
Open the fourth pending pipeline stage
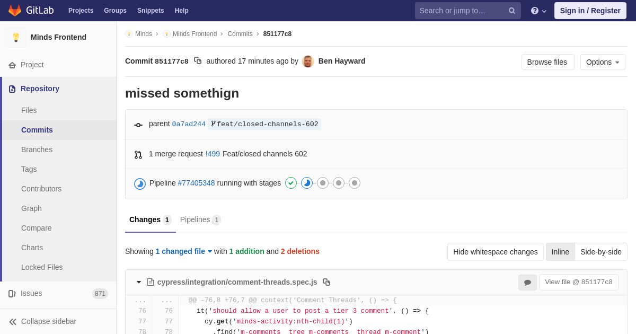coord(339,183)
